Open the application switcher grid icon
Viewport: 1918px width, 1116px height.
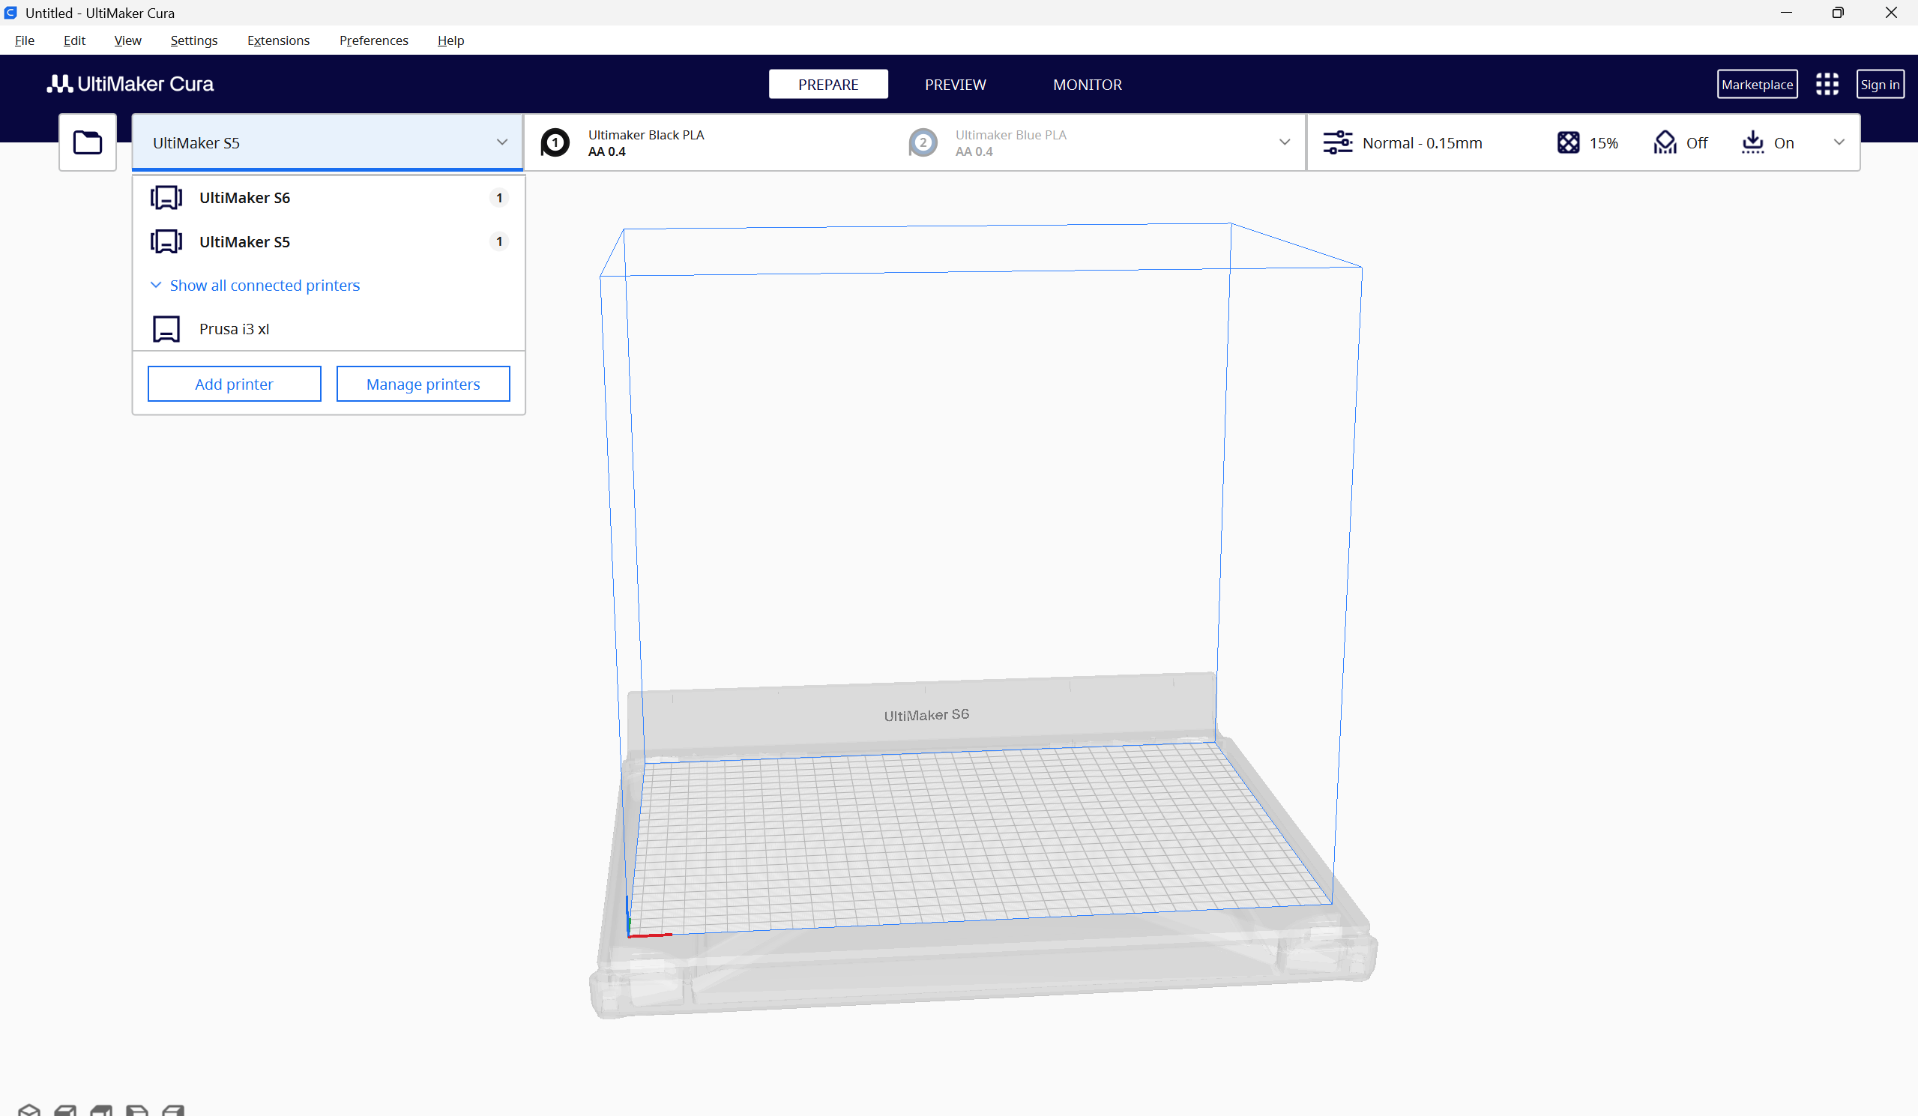(1827, 85)
